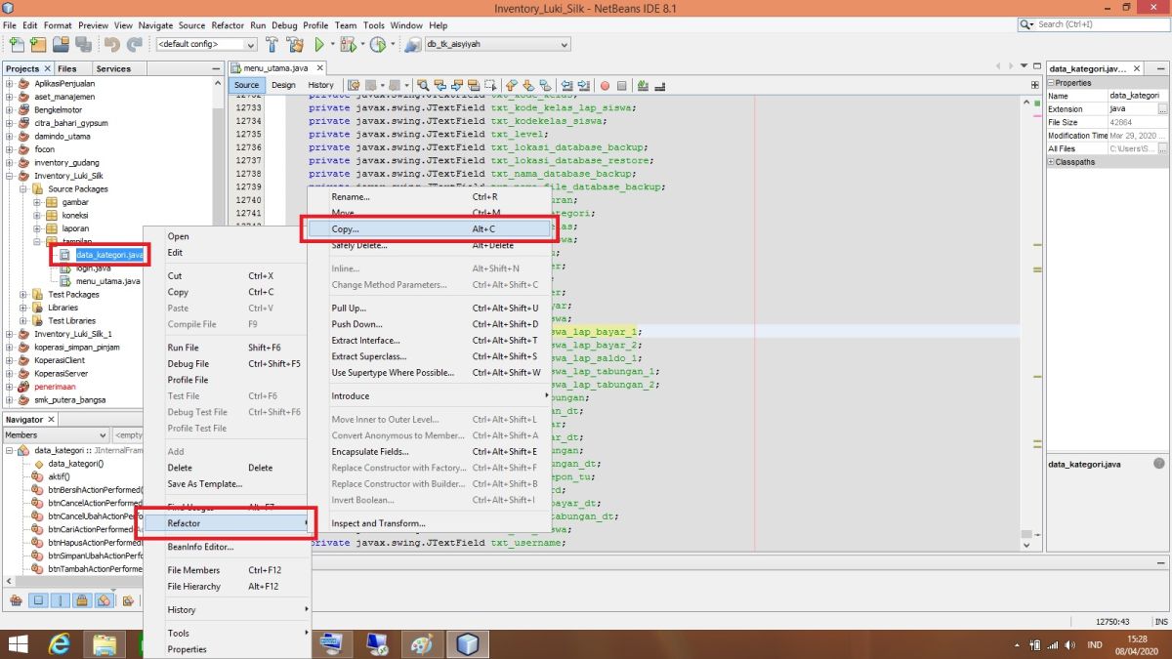Click the Navigator horizontal scrollbar left arrow

(7, 582)
